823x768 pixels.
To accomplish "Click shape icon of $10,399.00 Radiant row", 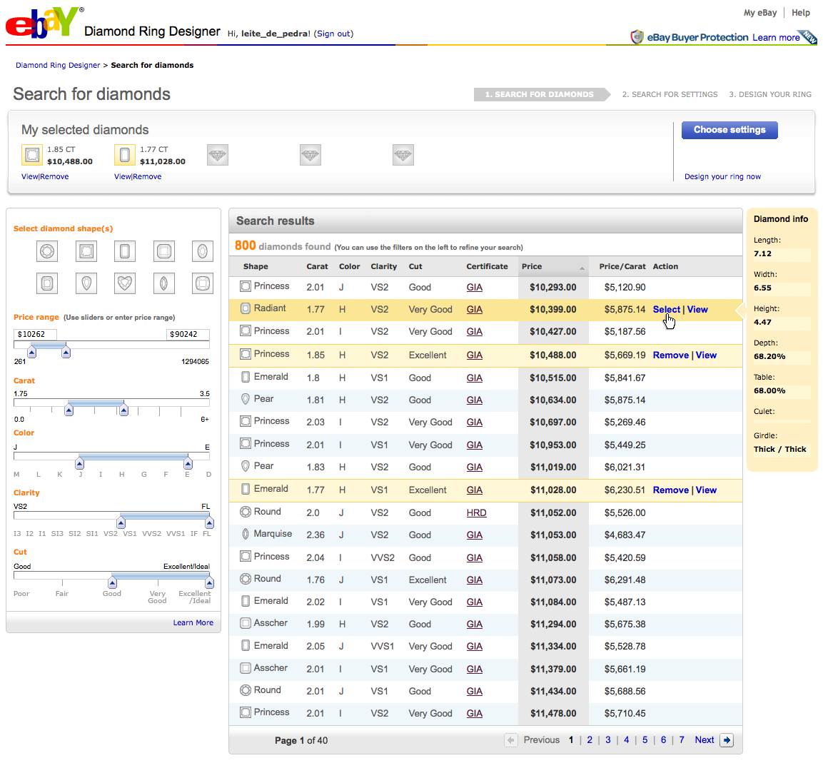I will pos(245,308).
